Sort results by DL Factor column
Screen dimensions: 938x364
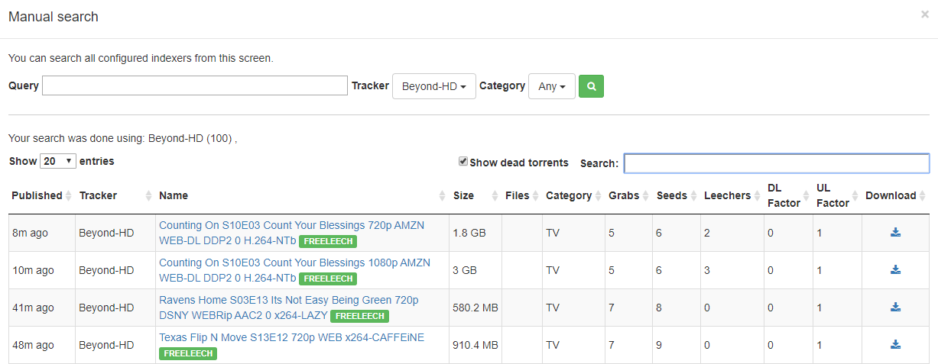[789, 196]
